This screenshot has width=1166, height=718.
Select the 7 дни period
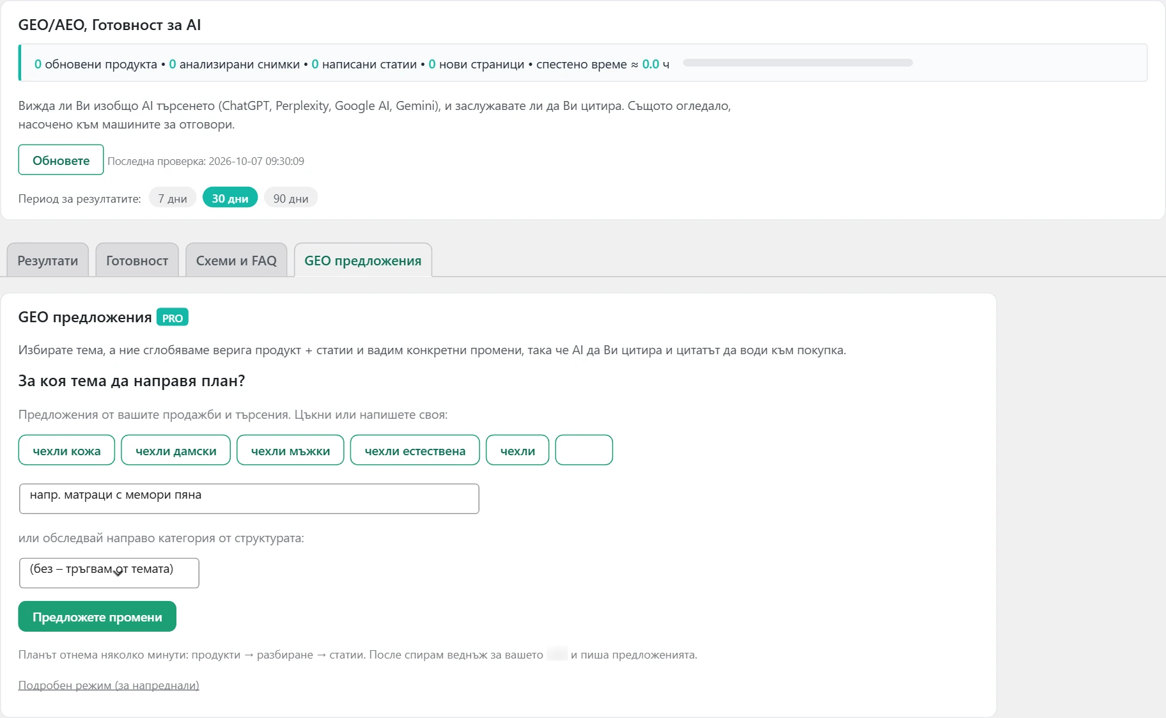click(173, 198)
